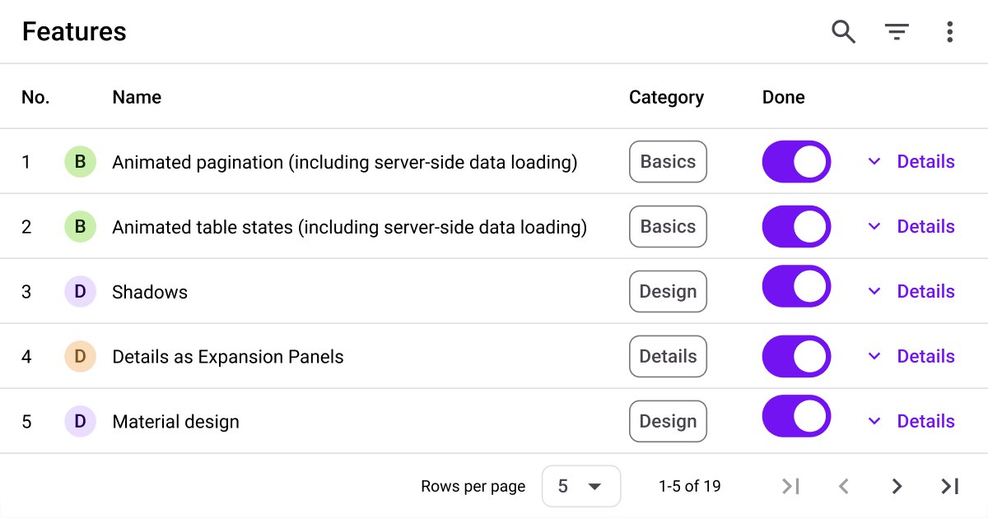988x518 pixels.
Task: Select the text 'Shadows'
Action: coord(150,292)
